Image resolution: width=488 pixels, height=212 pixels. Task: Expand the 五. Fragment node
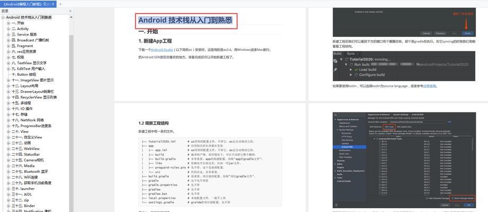(x=8, y=46)
